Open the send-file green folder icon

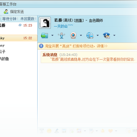tap(45, 35)
